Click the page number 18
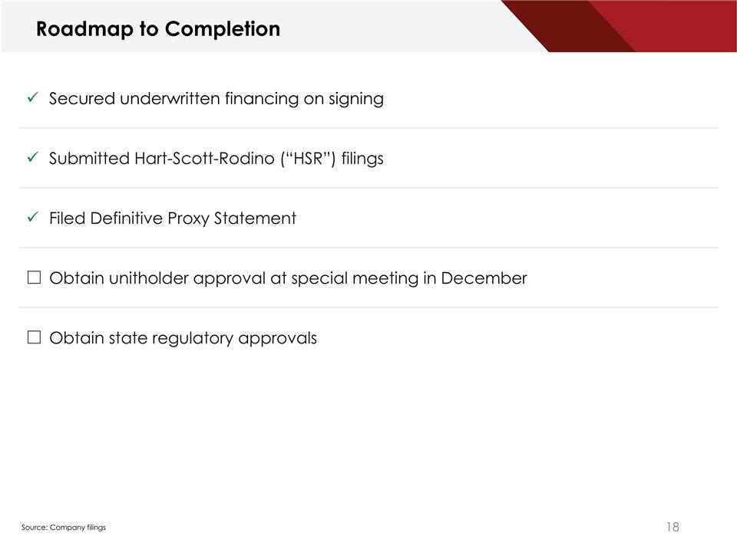 tap(672, 527)
